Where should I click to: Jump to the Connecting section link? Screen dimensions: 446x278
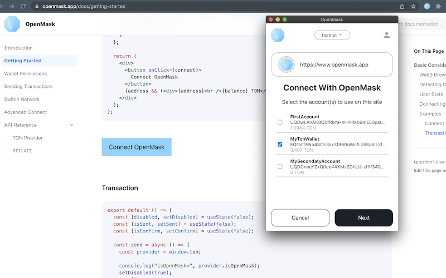(x=433, y=104)
